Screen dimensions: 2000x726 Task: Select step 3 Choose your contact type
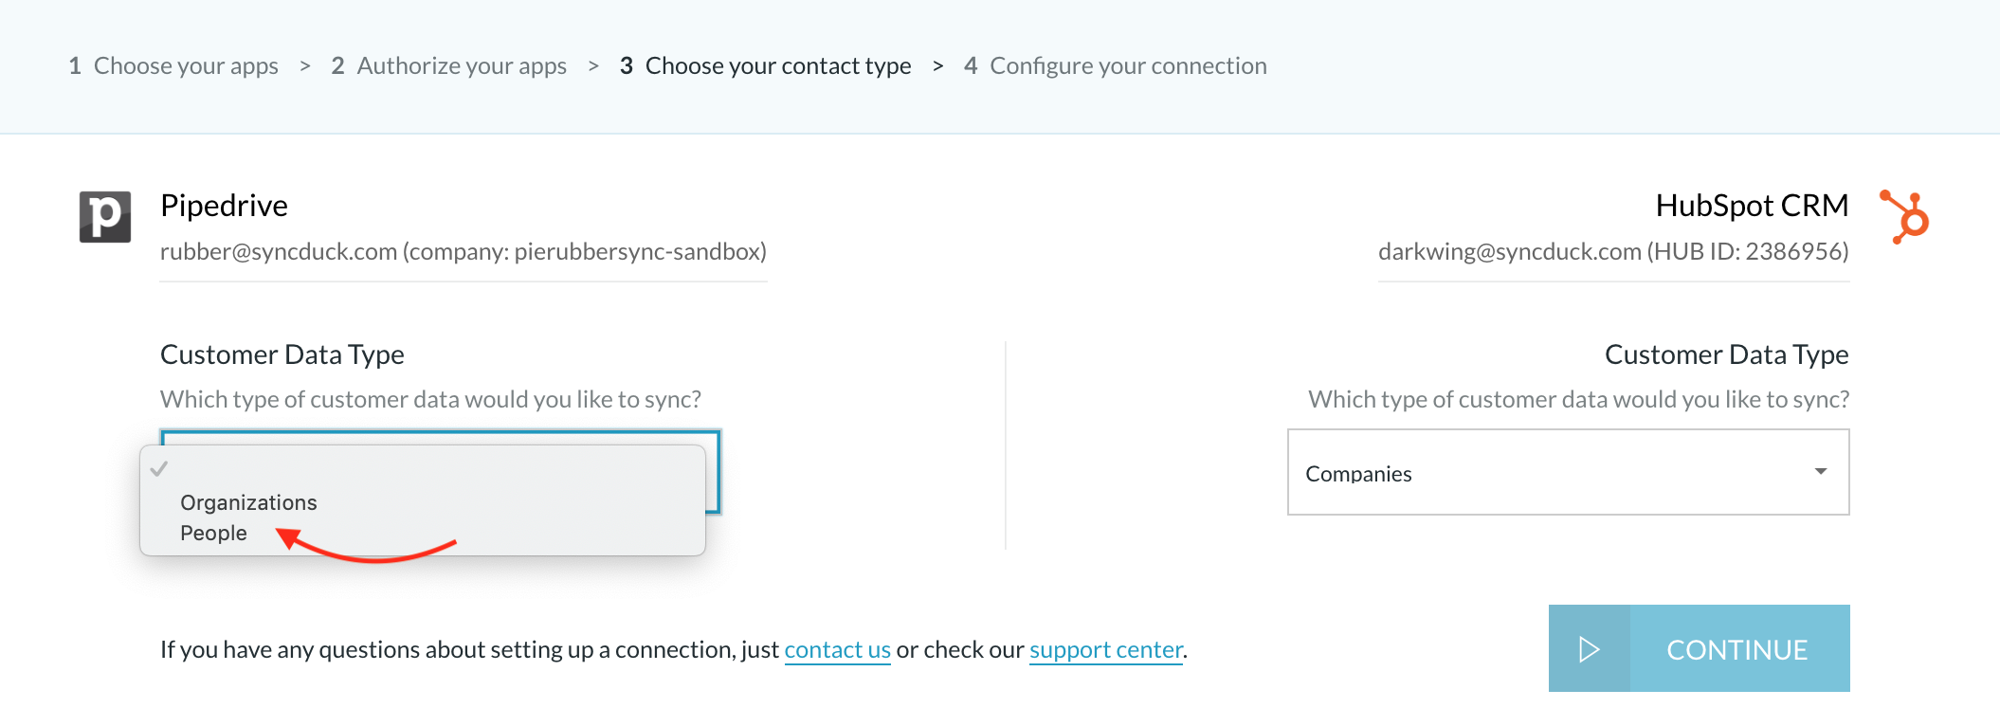(765, 66)
